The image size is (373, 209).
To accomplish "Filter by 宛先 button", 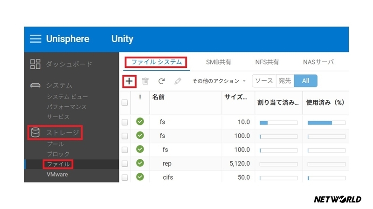I will (285, 81).
